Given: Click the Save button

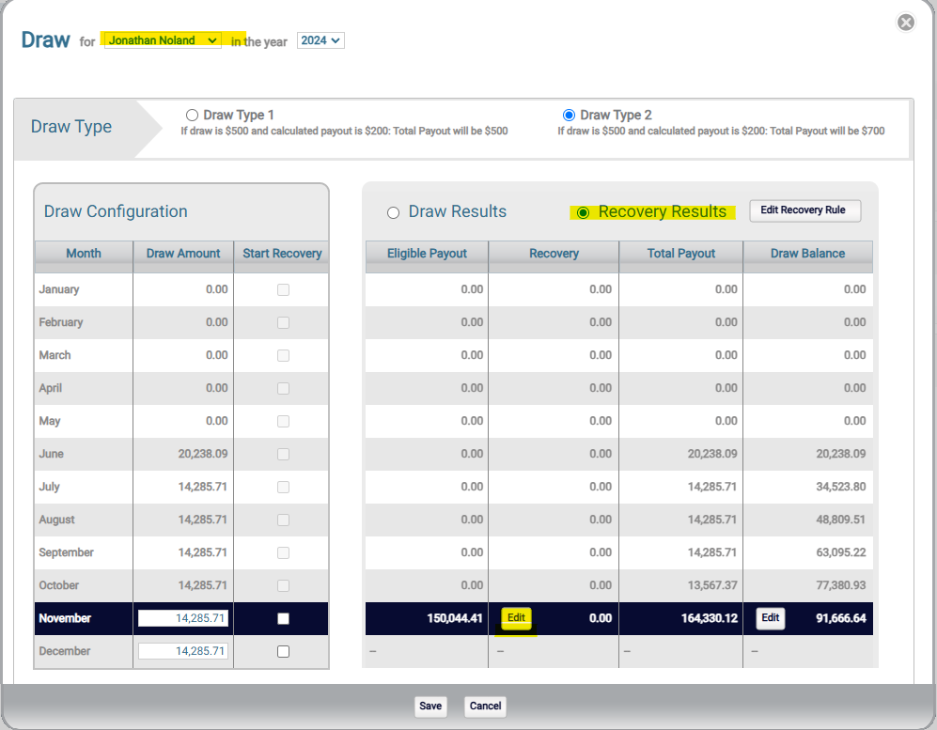Looking at the screenshot, I should coord(430,707).
